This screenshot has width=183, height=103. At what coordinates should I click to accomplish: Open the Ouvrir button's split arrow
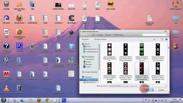coord(153,90)
